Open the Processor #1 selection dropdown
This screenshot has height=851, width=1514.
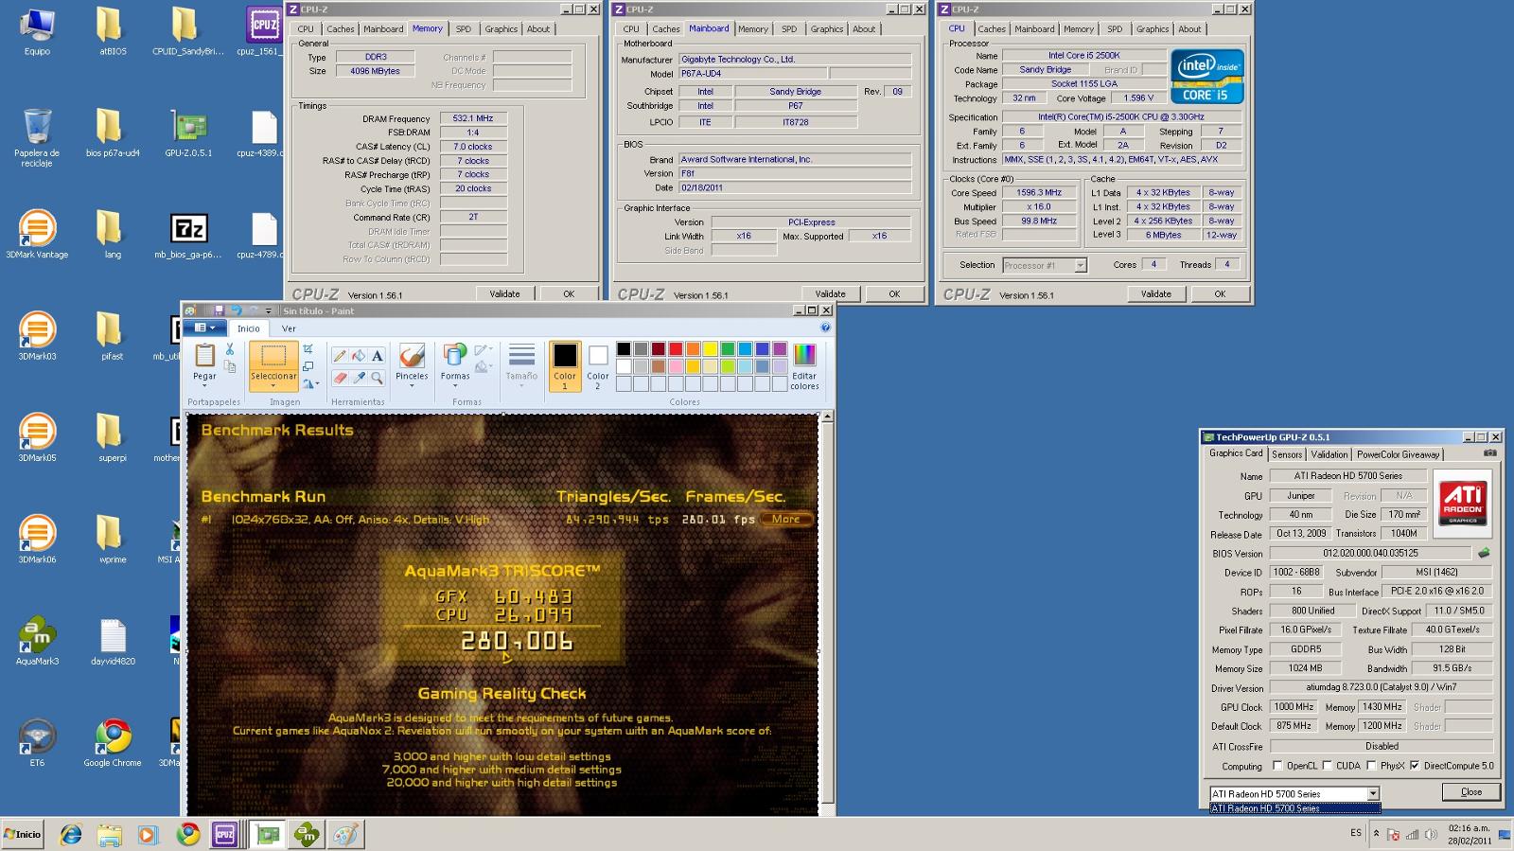[x=1080, y=266]
